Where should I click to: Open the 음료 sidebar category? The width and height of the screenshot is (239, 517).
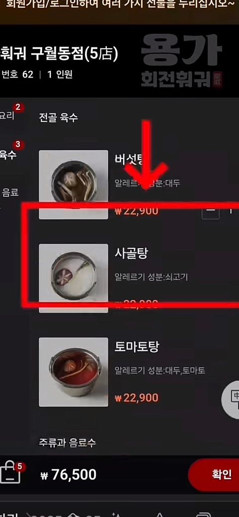click(10, 192)
